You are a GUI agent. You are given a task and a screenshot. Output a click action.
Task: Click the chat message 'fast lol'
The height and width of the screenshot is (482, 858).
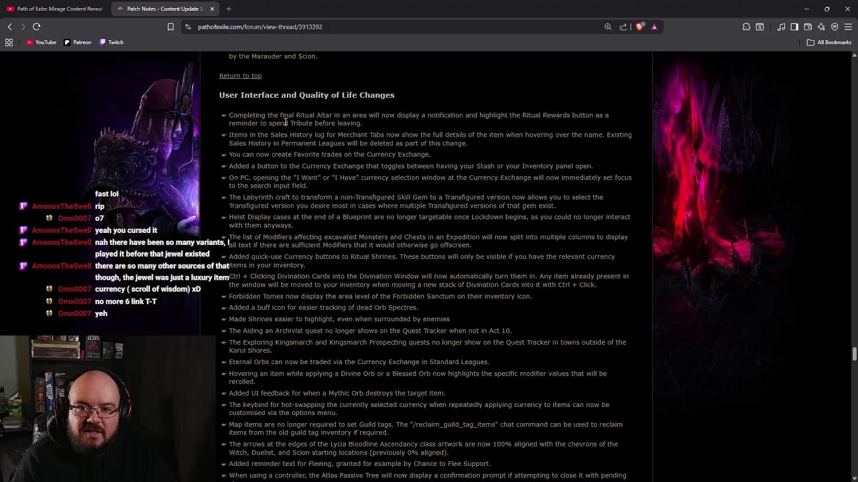tap(107, 194)
